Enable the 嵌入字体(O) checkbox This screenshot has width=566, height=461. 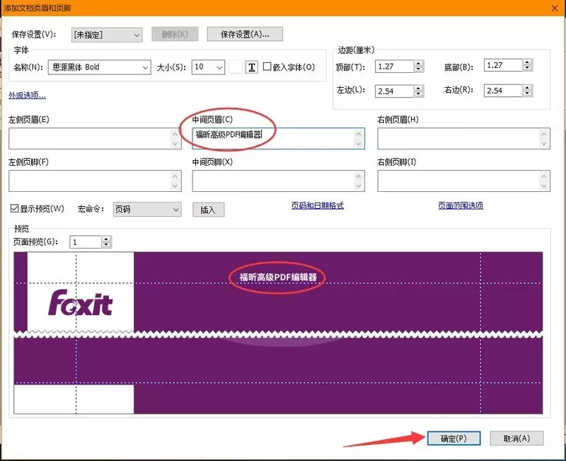coord(266,66)
